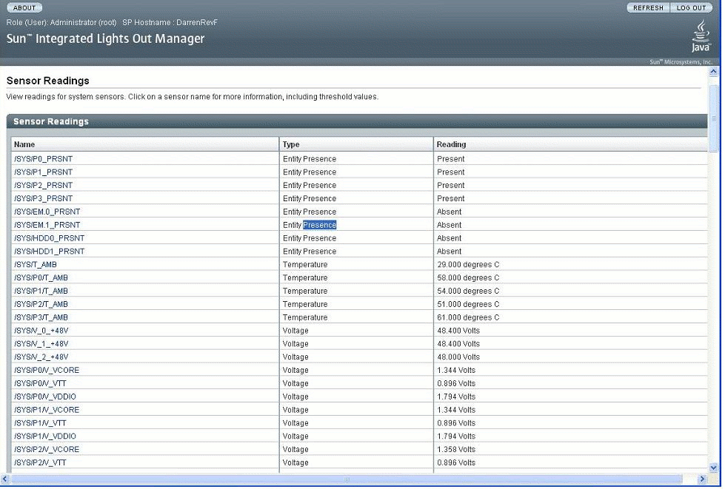Viewport: 725px width, 489px height.
Task: Click the horizontal scrollbar left arrow
Action: [x=4, y=479]
